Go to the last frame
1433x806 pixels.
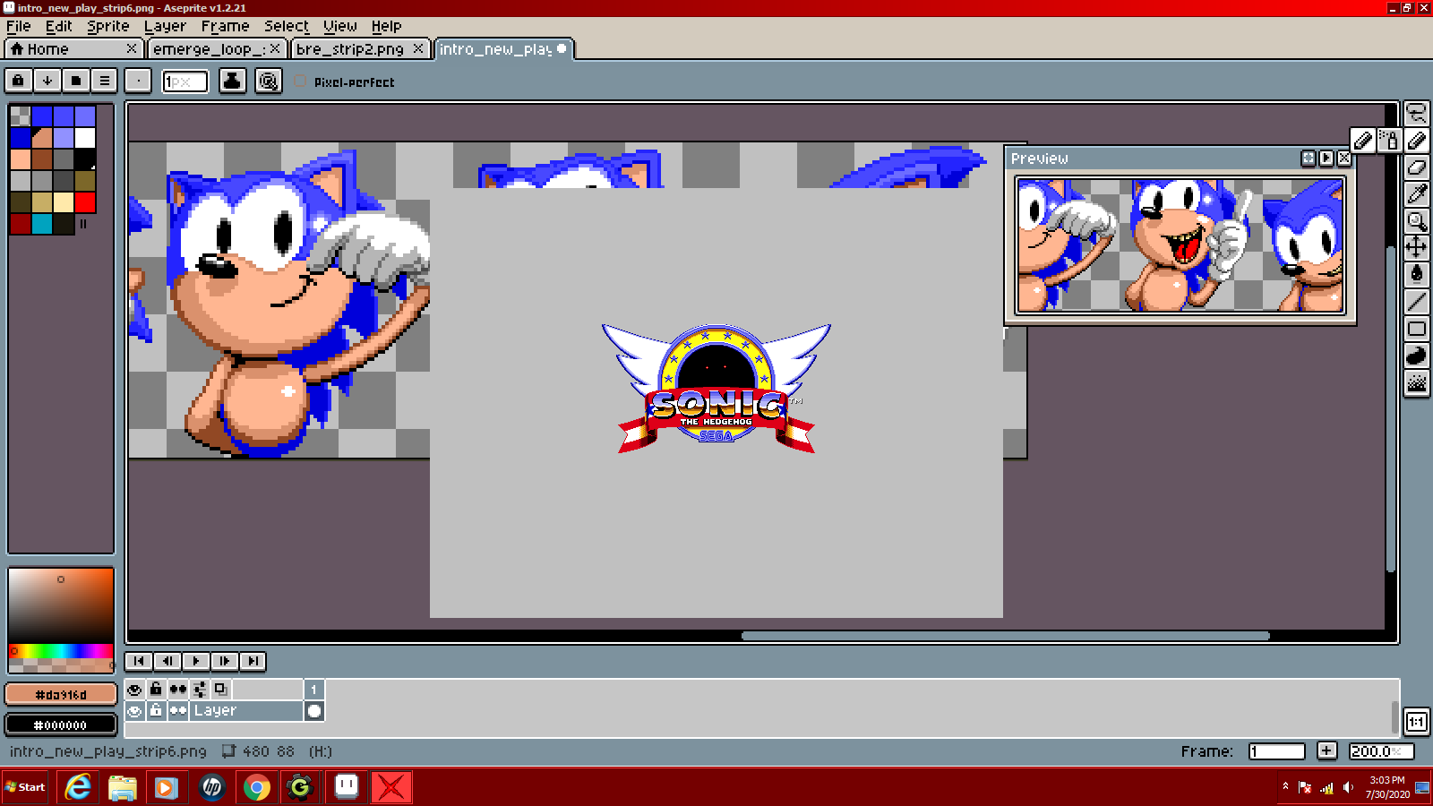[253, 661]
